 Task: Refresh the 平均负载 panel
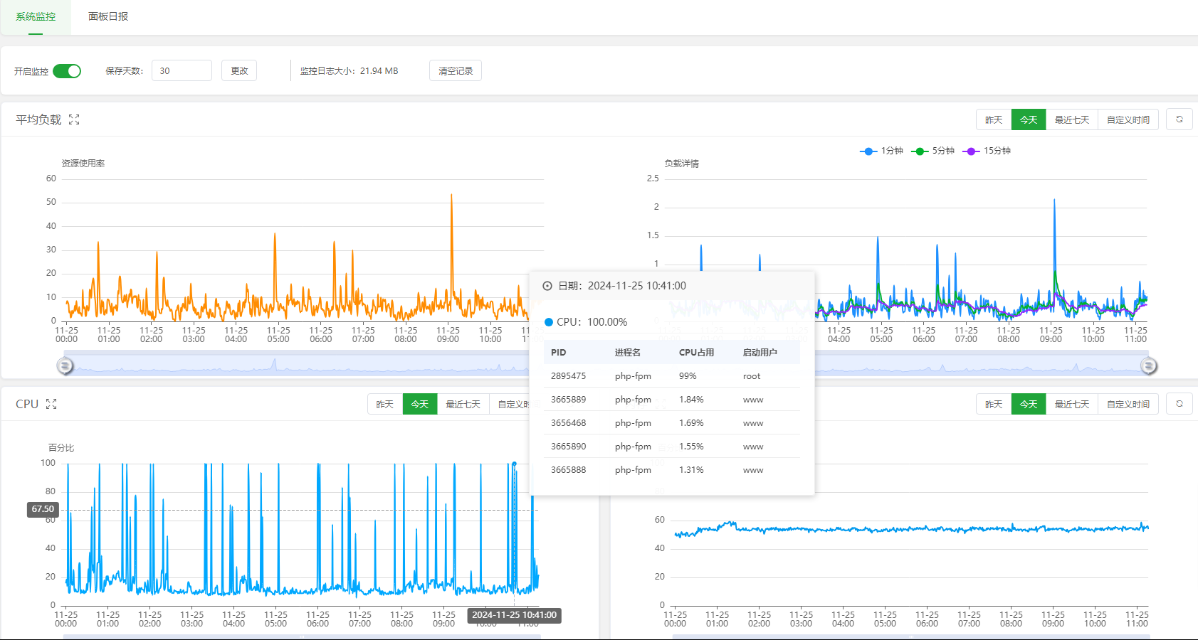tap(1179, 119)
